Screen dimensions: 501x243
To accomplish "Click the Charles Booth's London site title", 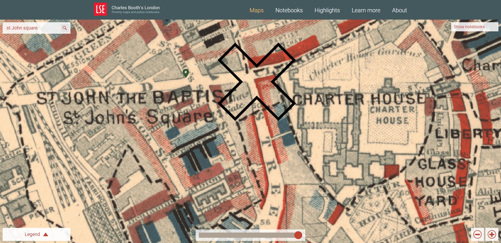I will (x=135, y=8).
